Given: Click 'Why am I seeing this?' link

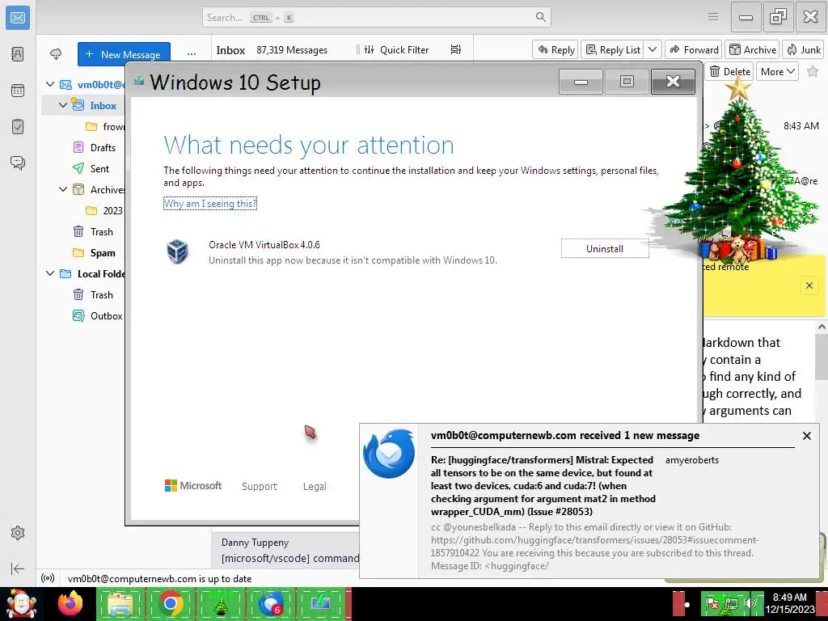Looking at the screenshot, I should [210, 203].
